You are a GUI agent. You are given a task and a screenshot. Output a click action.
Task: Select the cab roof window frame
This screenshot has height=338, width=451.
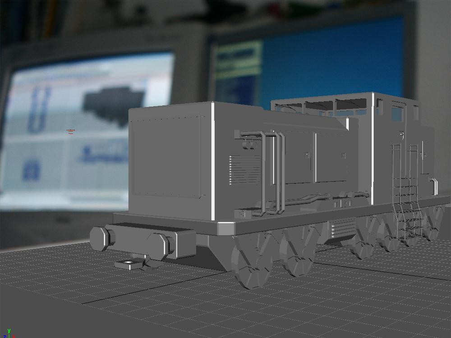click(321, 107)
